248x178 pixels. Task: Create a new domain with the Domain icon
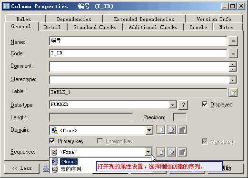coord(160,130)
